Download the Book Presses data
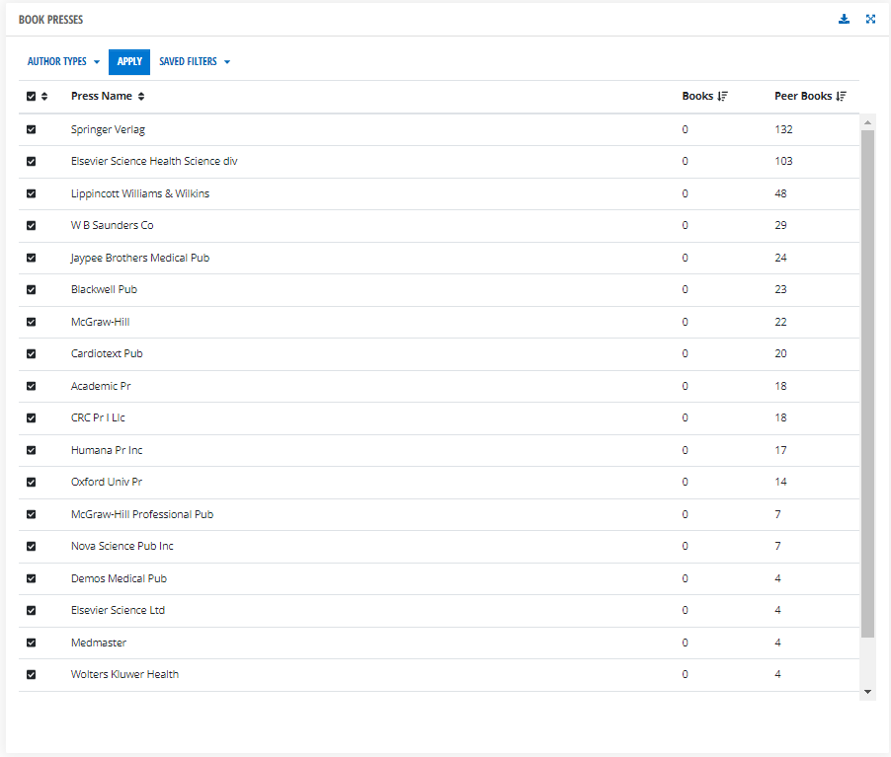 coord(844,20)
